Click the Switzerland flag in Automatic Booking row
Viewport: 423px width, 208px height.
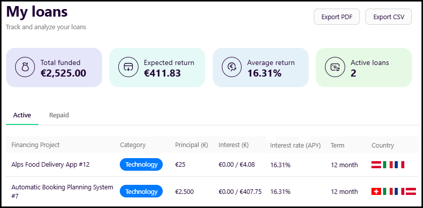[x=376, y=191]
